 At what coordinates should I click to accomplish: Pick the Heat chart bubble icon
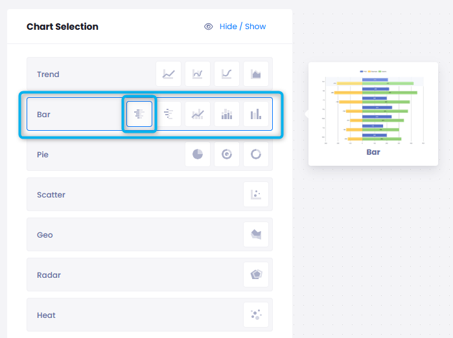click(x=256, y=315)
